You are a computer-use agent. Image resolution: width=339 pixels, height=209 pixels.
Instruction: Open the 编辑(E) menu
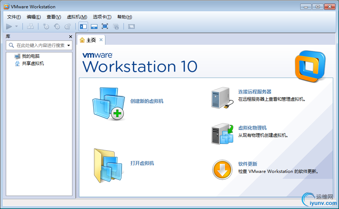[x=34, y=17]
